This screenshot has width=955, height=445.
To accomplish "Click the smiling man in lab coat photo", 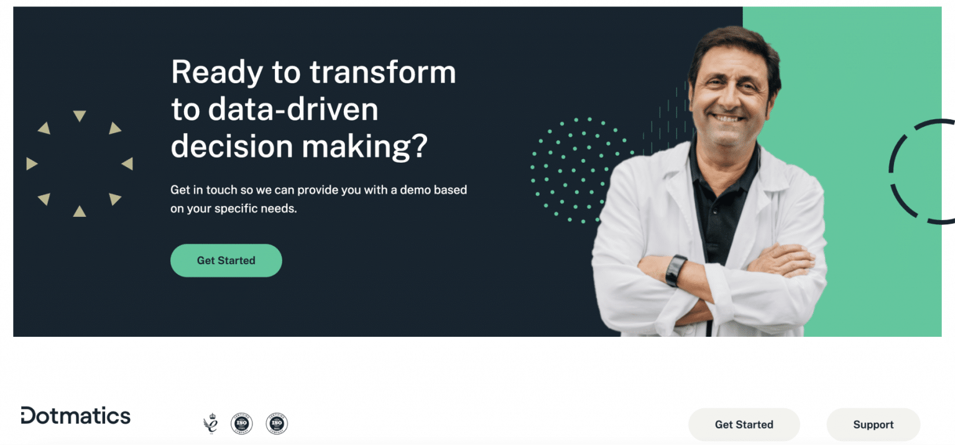I will click(710, 181).
